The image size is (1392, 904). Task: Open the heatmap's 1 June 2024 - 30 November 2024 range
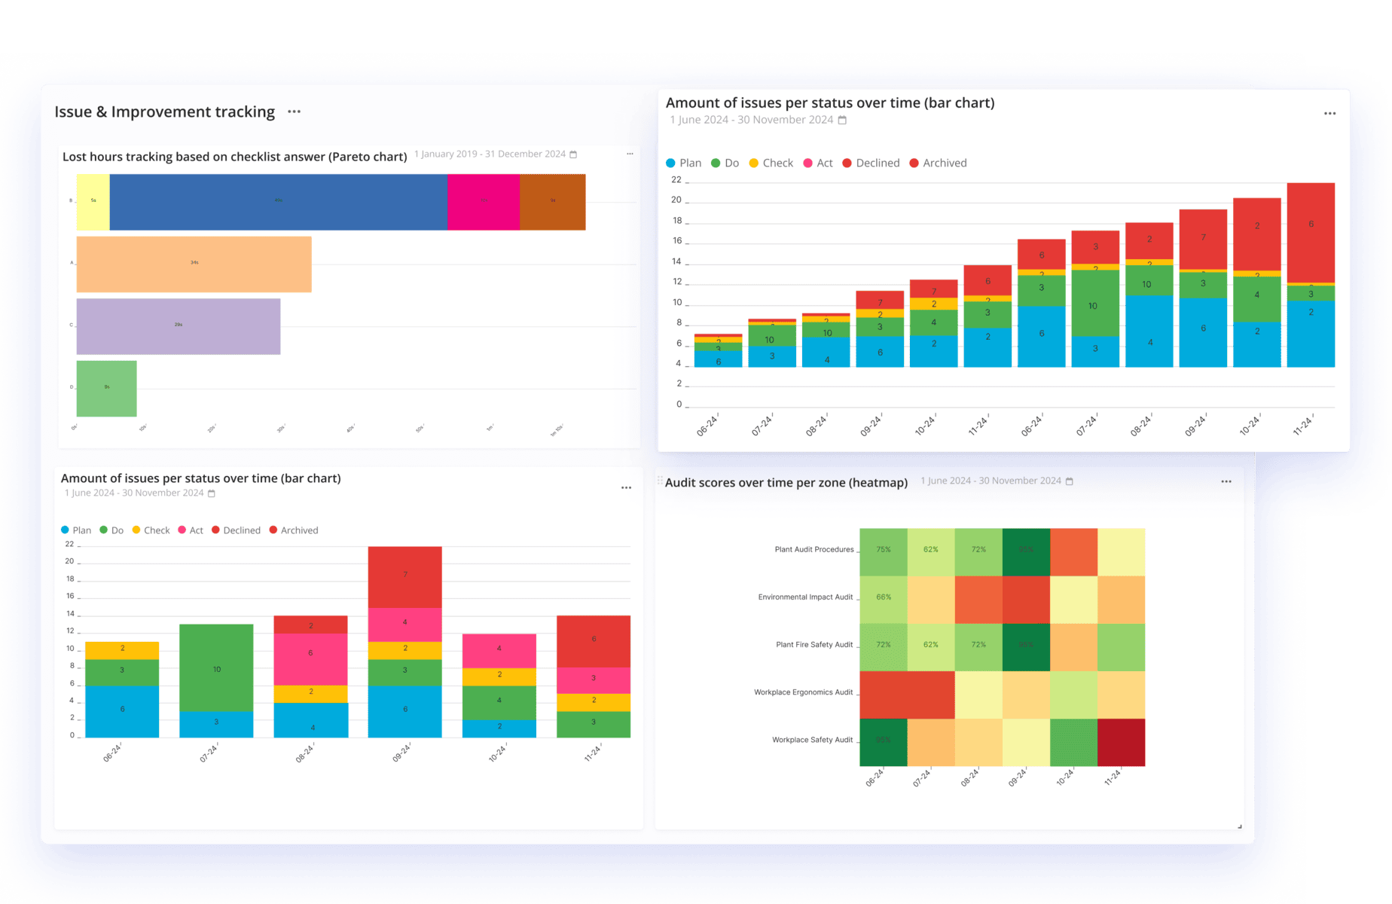click(x=990, y=481)
